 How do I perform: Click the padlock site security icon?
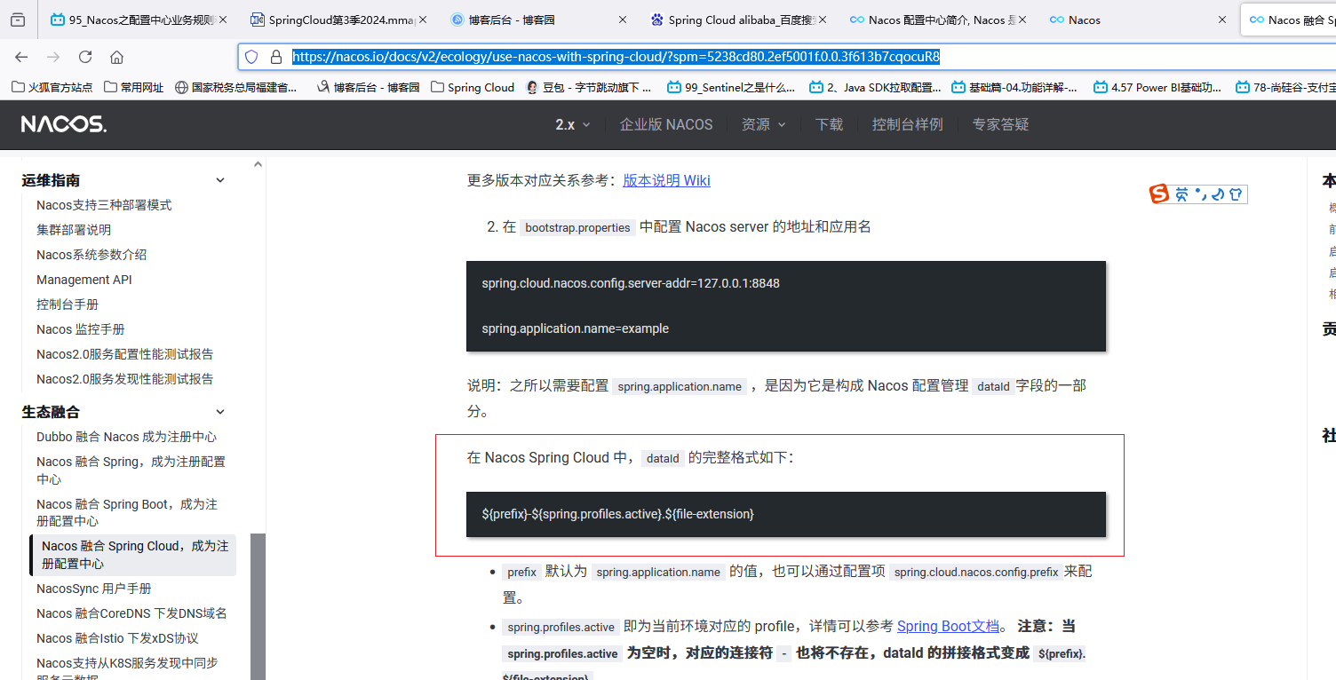tap(275, 57)
